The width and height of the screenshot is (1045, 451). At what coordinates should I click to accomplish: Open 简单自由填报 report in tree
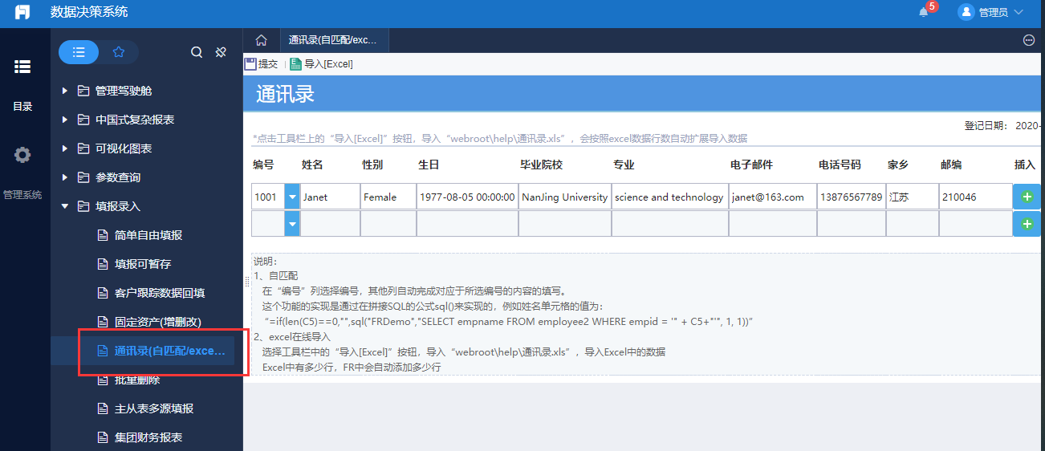pyautogui.click(x=148, y=235)
